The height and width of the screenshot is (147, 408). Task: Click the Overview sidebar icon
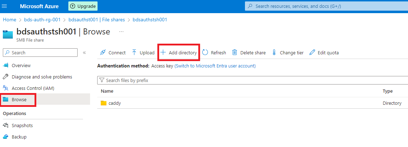(6, 65)
